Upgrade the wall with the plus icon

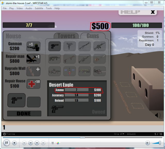tap(33, 71)
